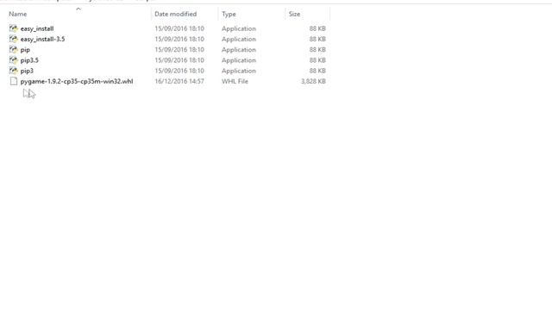Viewport: 552px width, 310px height.
Task: Select the easy_install-3.5 application icon
Action: (x=14, y=39)
